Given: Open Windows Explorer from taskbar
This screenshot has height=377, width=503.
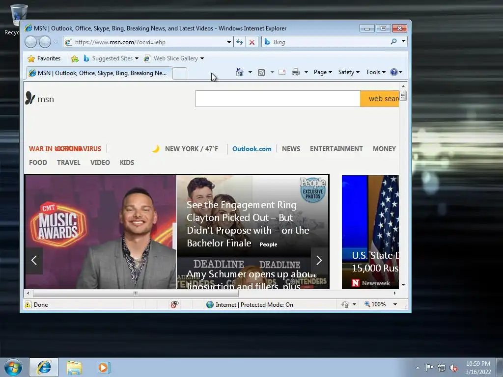Looking at the screenshot, I should [x=74, y=367].
